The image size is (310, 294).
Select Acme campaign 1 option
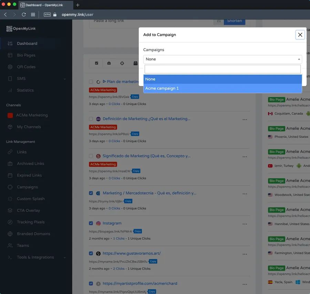click(223, 88)
